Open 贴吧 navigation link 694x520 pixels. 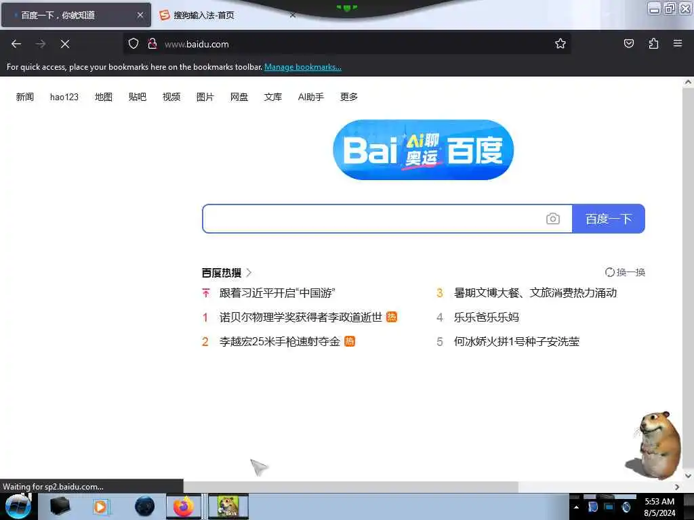pyautogui.click(x=137, y=97)
